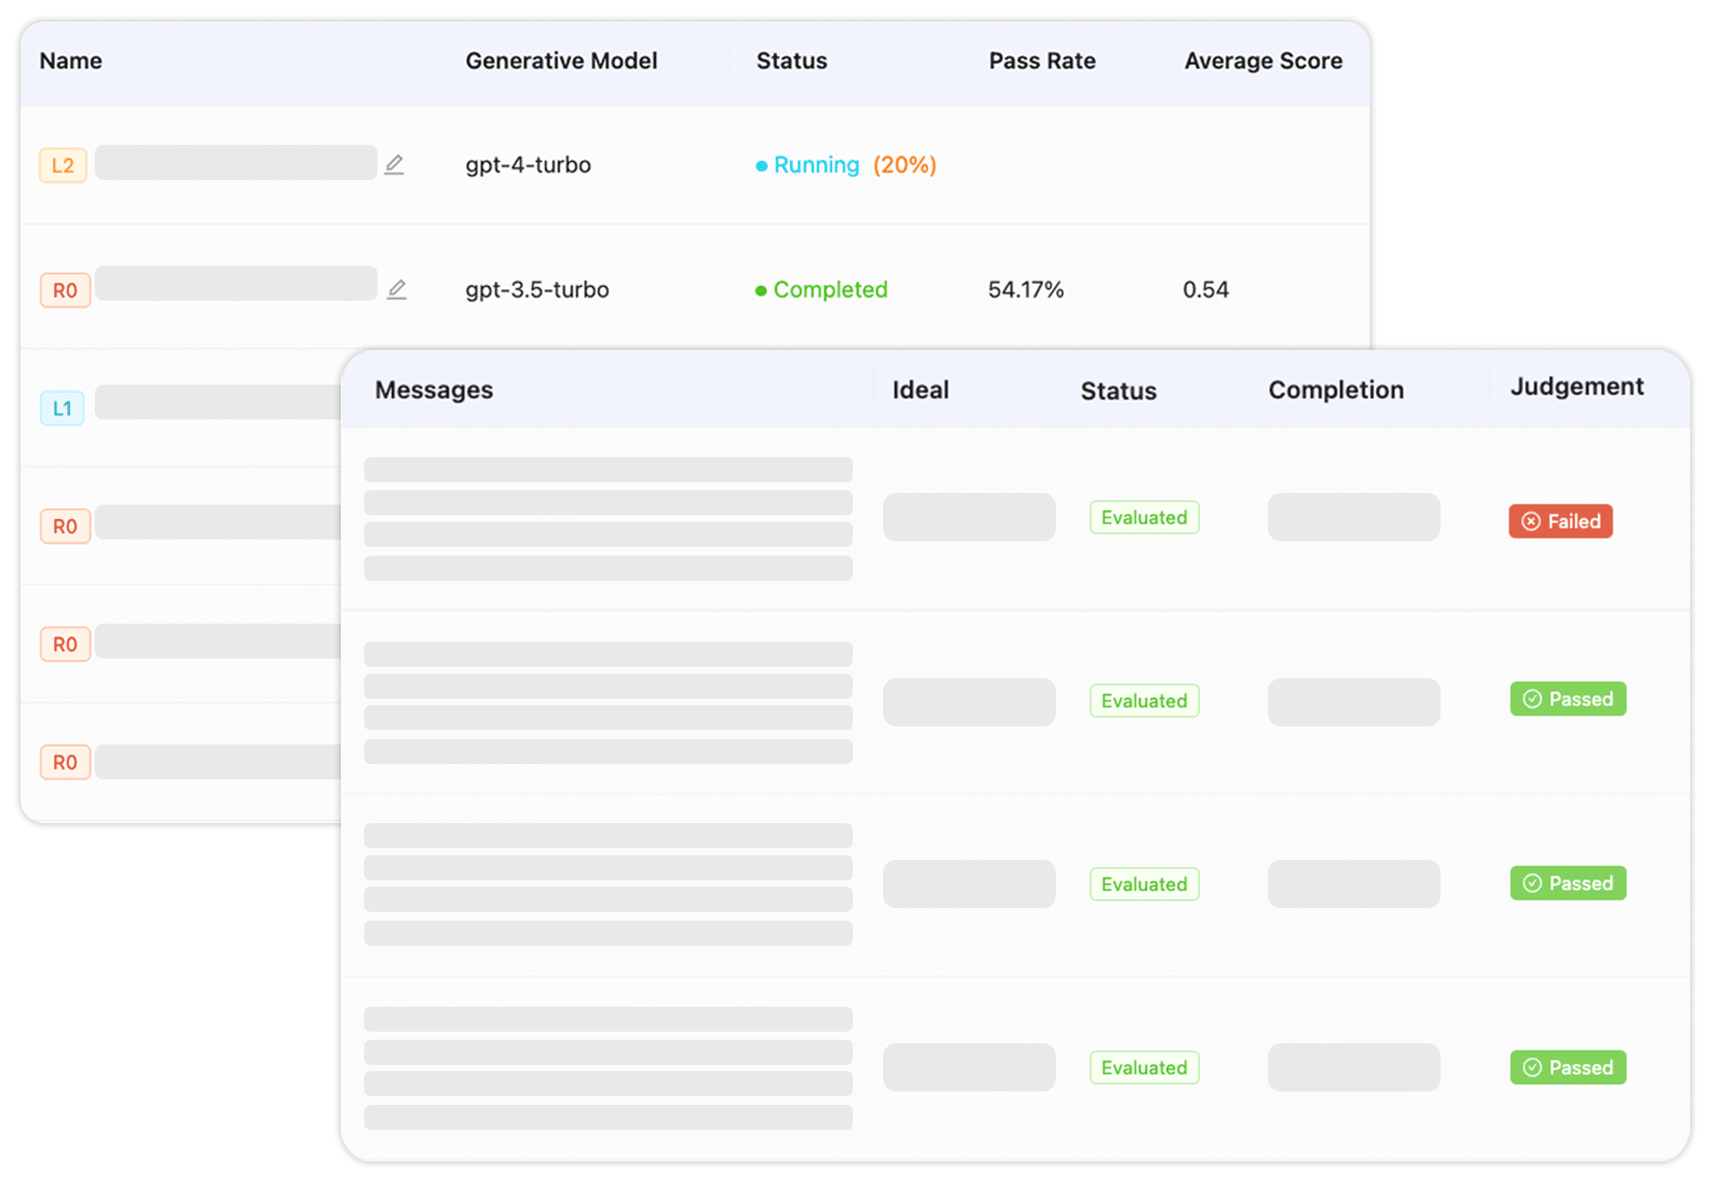Click the first Evaluated status badge

tap(1144, 517)
